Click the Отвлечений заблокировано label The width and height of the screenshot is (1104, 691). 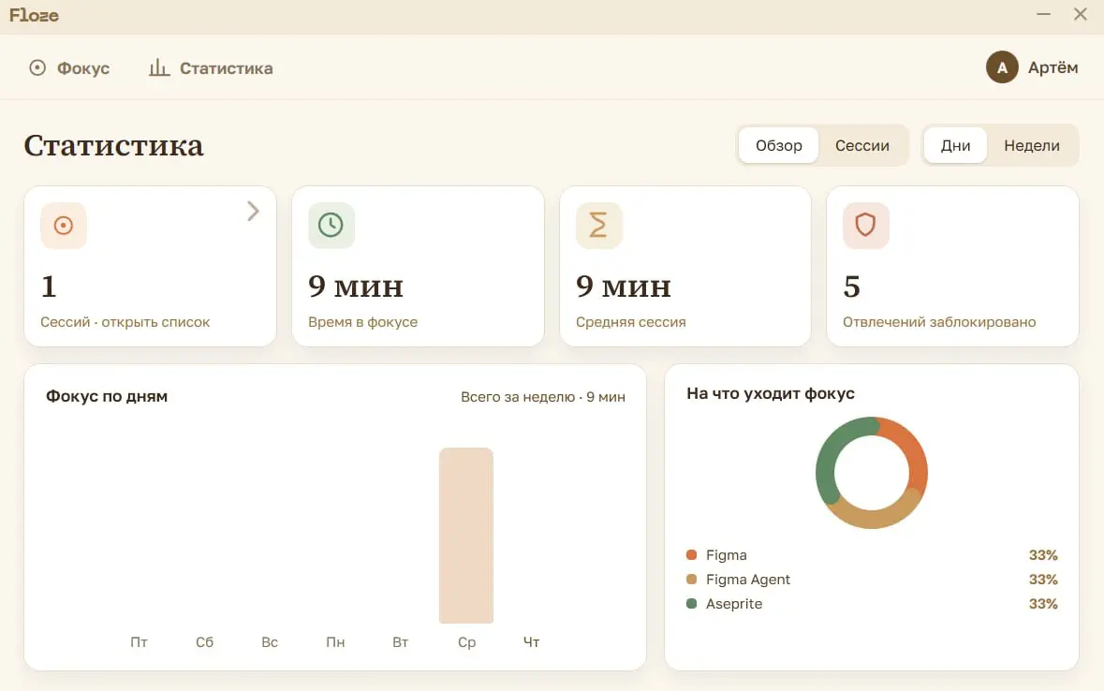point(939,322)
